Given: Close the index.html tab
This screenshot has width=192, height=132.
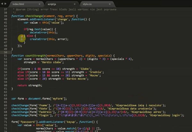Looking at the screenshot, I should point(39,4).
